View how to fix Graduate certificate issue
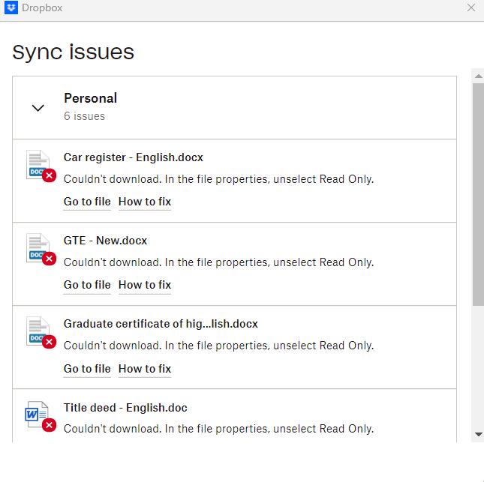The width and height of the screenshot is (484, 482). [x=145, y=368]
